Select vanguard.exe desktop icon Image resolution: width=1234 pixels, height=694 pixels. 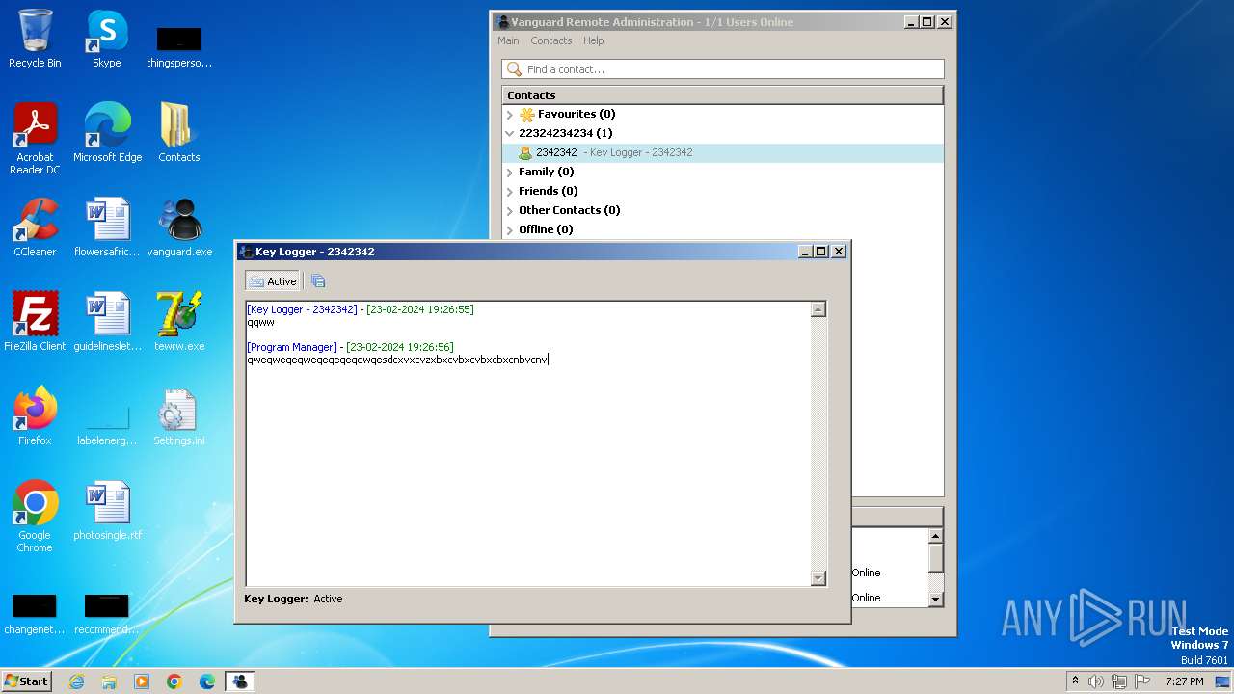click(x=179, y=227)
